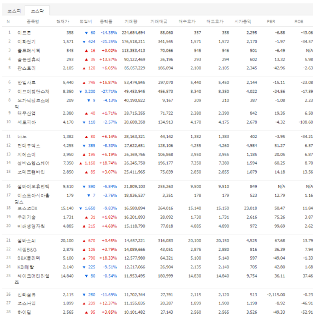The width and height of the screenshot is (317, 317).
Task: Open stock 이트론 in row 1
Action: (24, 33)
